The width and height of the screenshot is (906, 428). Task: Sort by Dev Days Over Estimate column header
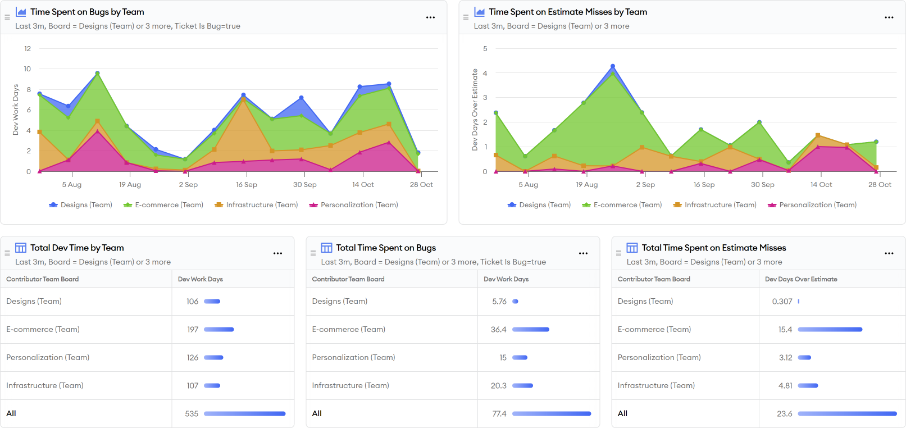801,279
